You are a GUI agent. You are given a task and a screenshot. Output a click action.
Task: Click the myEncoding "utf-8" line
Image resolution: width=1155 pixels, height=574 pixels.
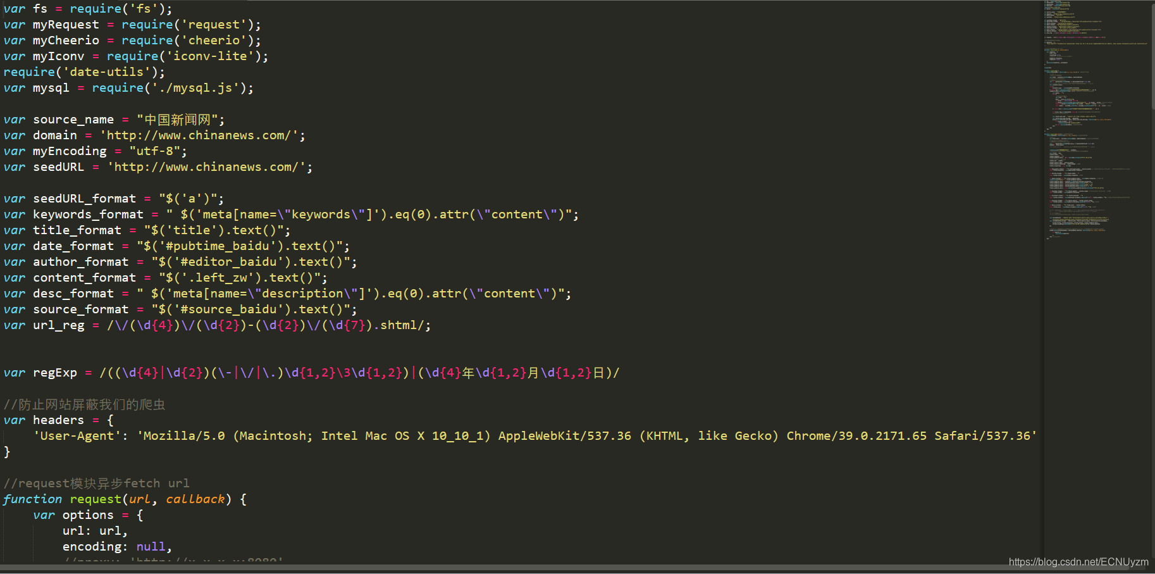point(96,151)
